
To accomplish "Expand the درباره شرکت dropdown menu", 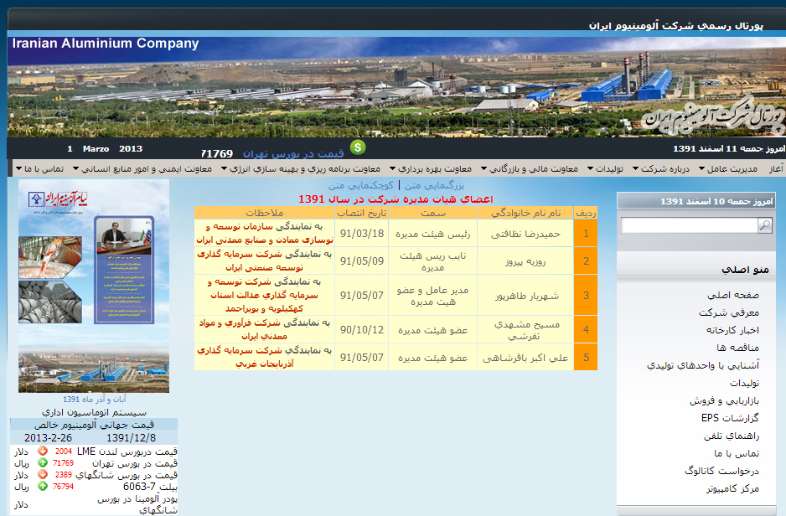I will point(660,169).
